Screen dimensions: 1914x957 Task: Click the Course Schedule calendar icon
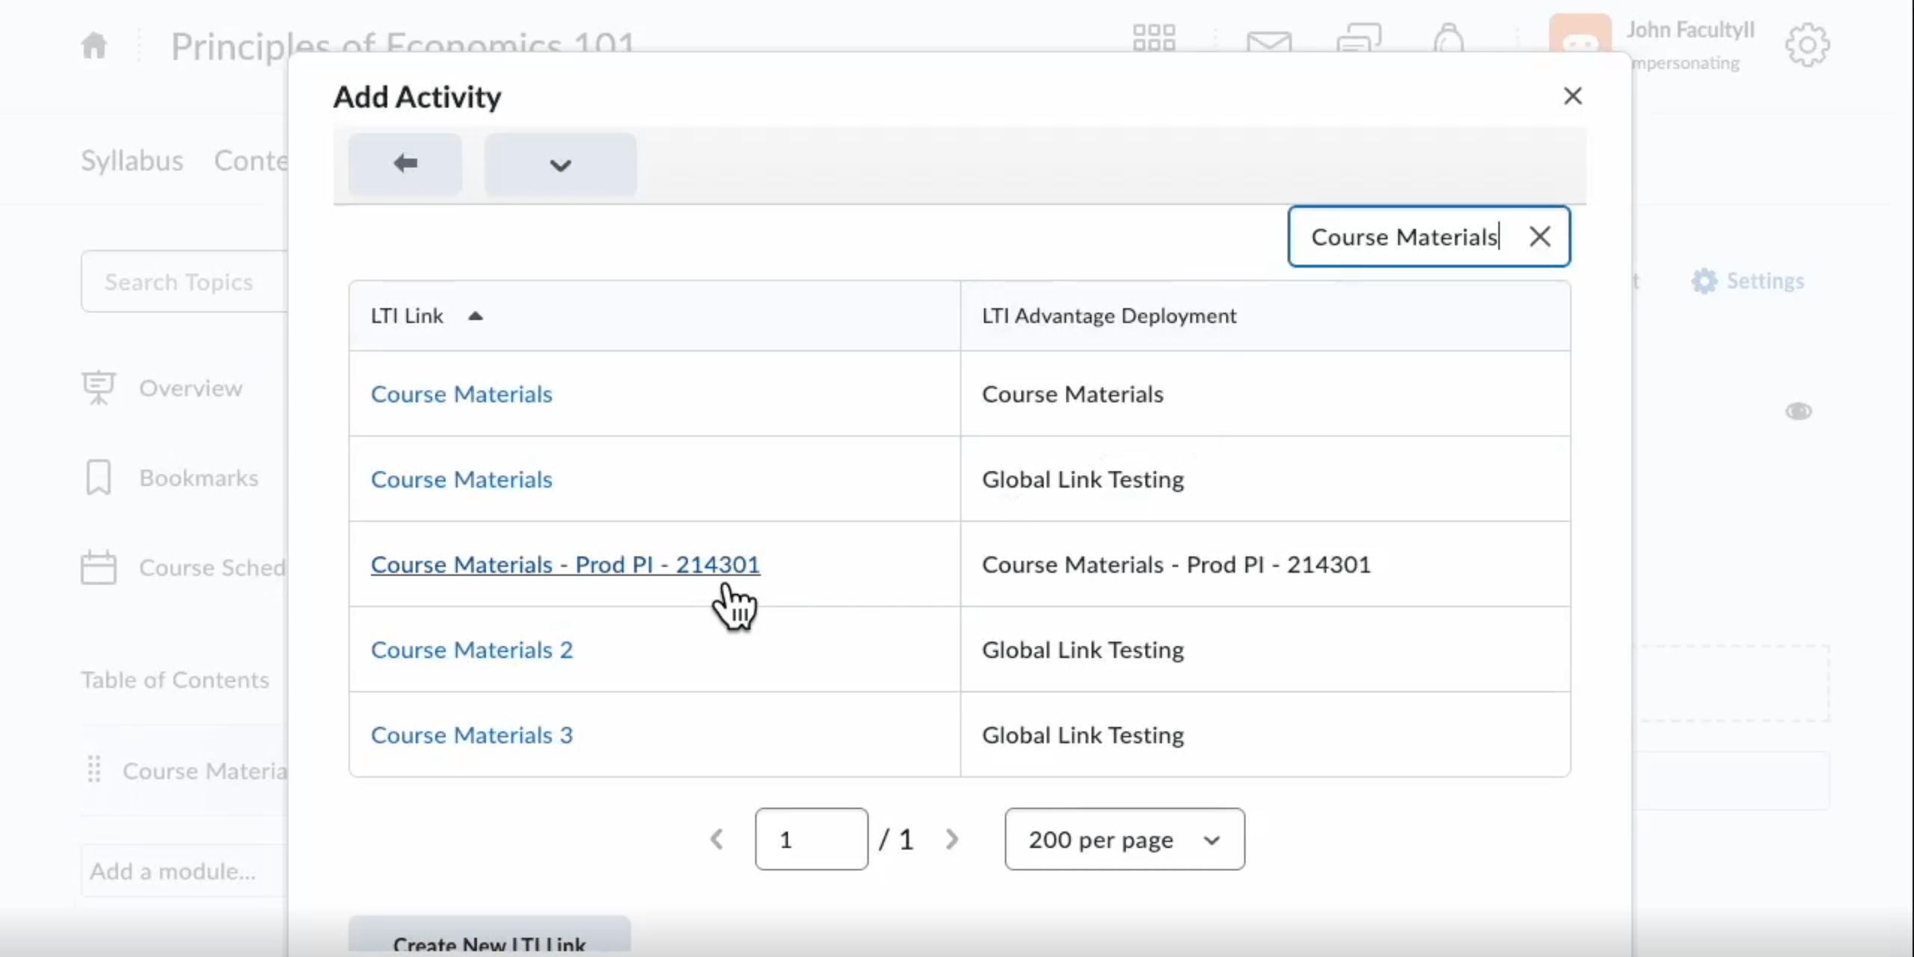(x=98, y=567)
